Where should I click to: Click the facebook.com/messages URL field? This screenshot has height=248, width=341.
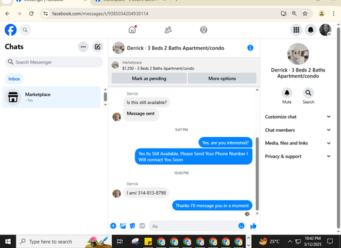(100, 14)
